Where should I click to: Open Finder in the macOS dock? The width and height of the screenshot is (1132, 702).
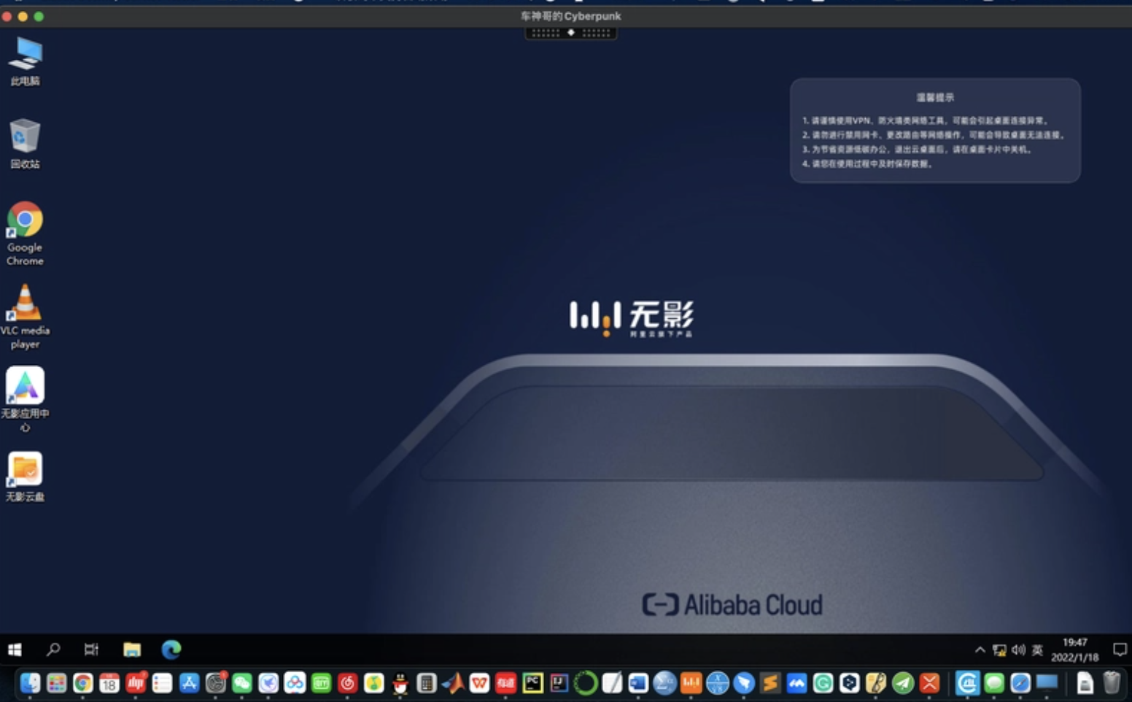point(30,683)
